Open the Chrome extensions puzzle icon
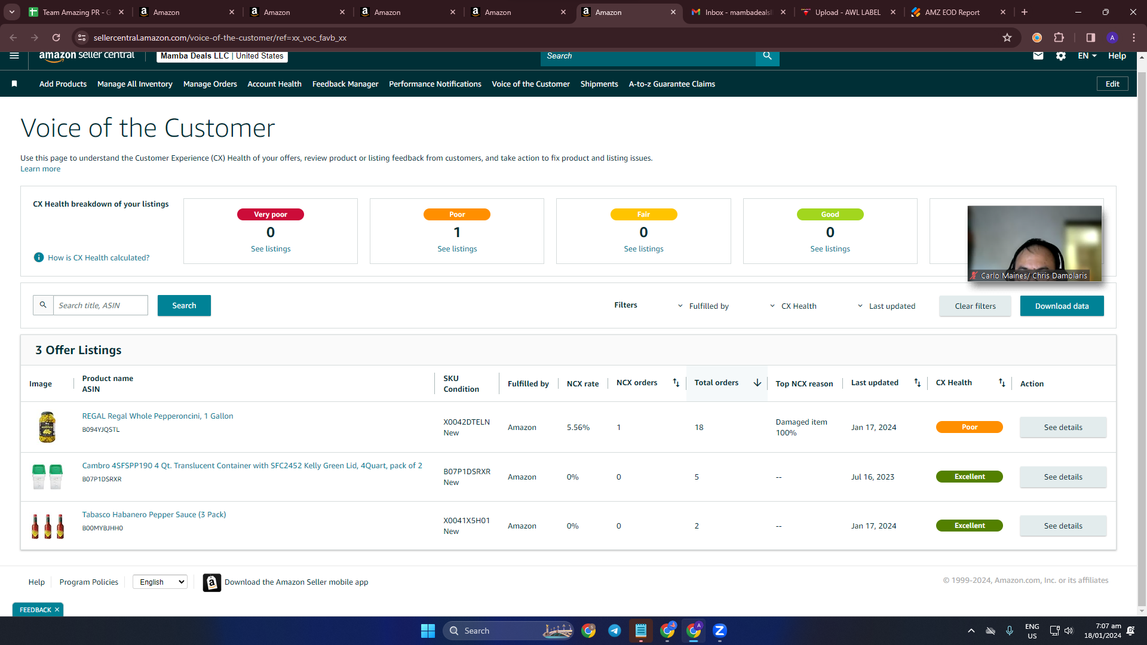 point(1059,38)
